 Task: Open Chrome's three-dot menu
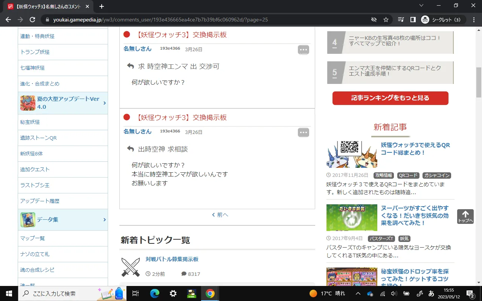click(474, 20)
